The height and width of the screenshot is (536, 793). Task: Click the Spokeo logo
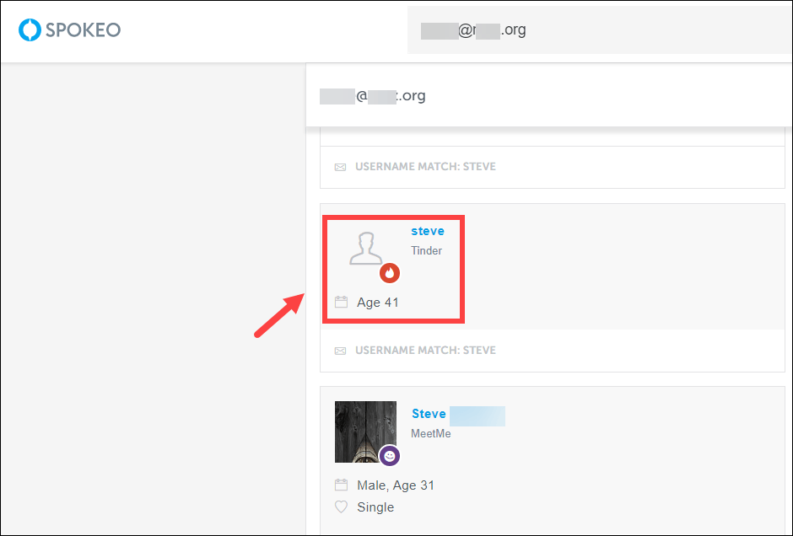tap(70, 29)
